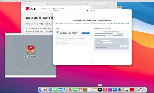Click the blue Apri button in step 1

pyautogui.click(x=86, y=33)
